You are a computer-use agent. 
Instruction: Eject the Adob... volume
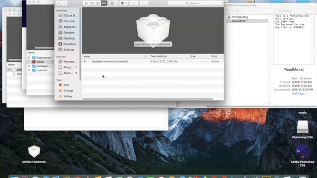tap(76, 73)
